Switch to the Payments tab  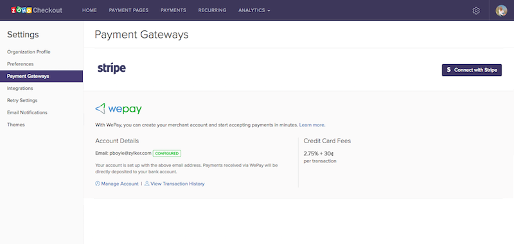173,10
